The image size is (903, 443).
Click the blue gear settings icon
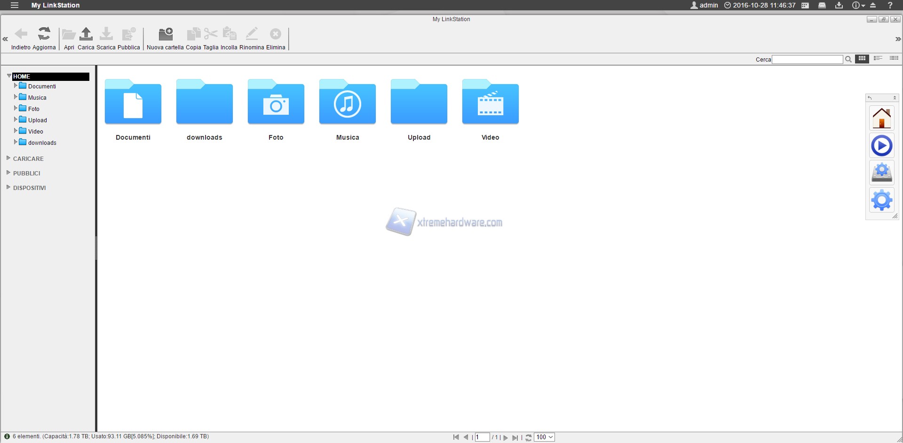point(881,200)
